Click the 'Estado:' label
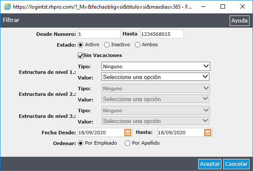This screenshot has height=171, width=253. click(x=66, y=45)
